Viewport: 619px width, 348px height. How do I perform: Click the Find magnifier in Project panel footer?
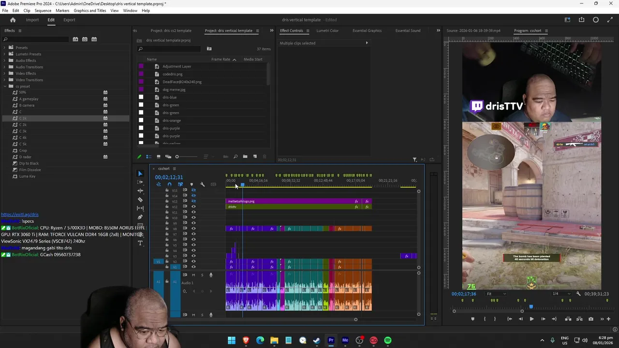coord(236,157)
